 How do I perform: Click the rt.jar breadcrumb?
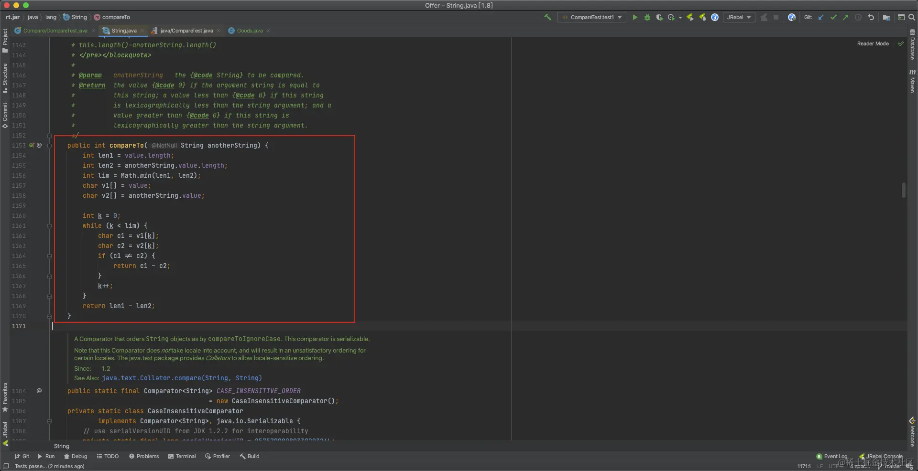(x=13, y=17)
